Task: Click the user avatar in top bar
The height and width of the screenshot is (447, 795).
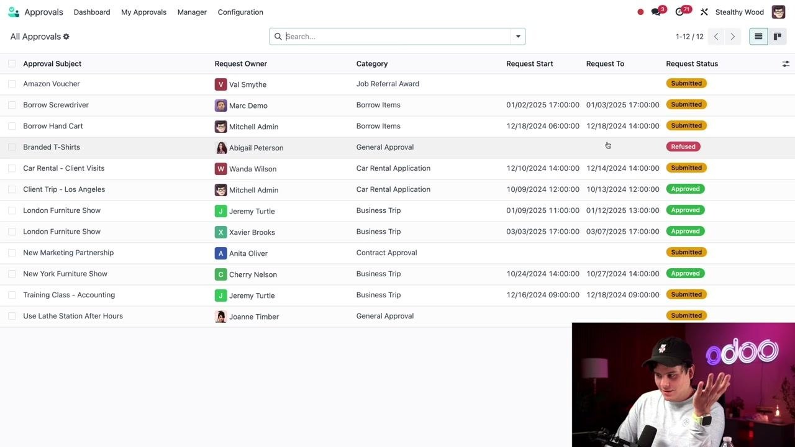Action: click(x=778, y=12)
